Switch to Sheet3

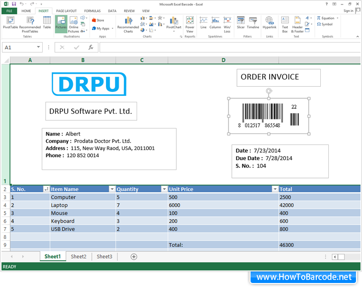point(104,256)
